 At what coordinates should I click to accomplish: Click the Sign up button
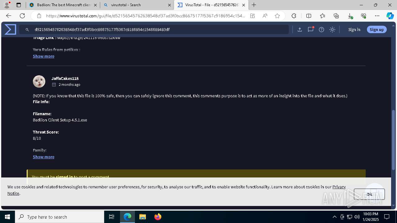[x=377, y=29]
